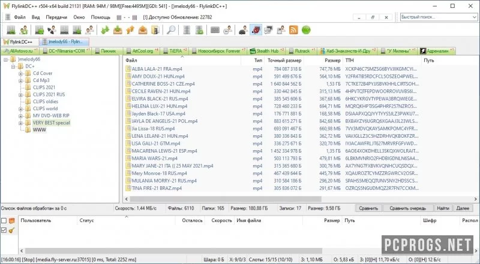
Task: Click the user with clock icon
Action: click(227, 30)
